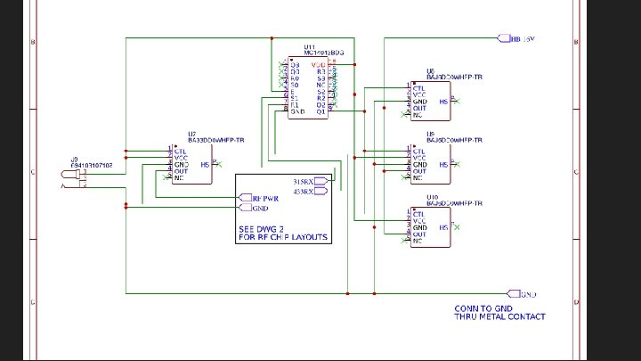Click the connector part number under J9
This screenshot has height=361, width=641.
click(x=92, y=166)
